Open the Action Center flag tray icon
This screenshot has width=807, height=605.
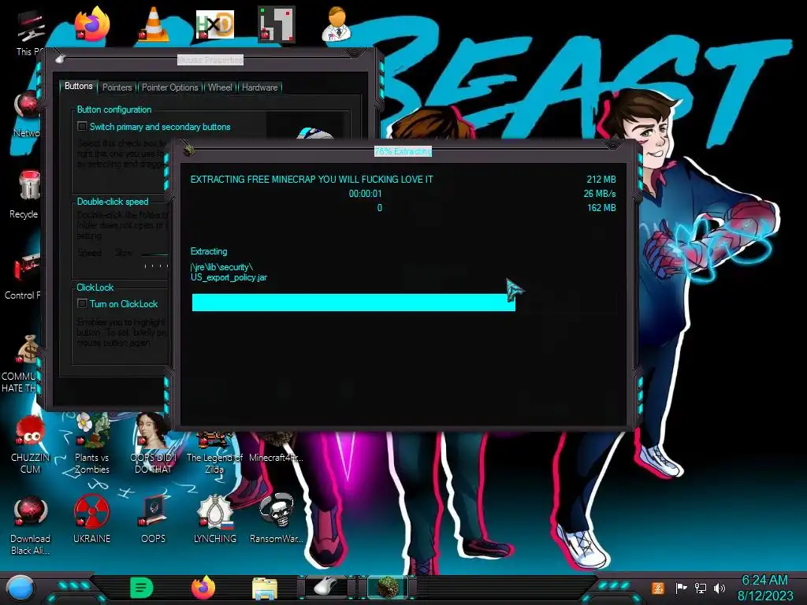pos(681,588)
